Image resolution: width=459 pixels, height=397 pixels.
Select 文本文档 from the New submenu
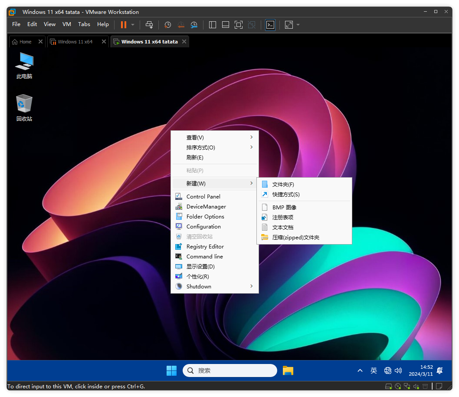tap(282, 228)
